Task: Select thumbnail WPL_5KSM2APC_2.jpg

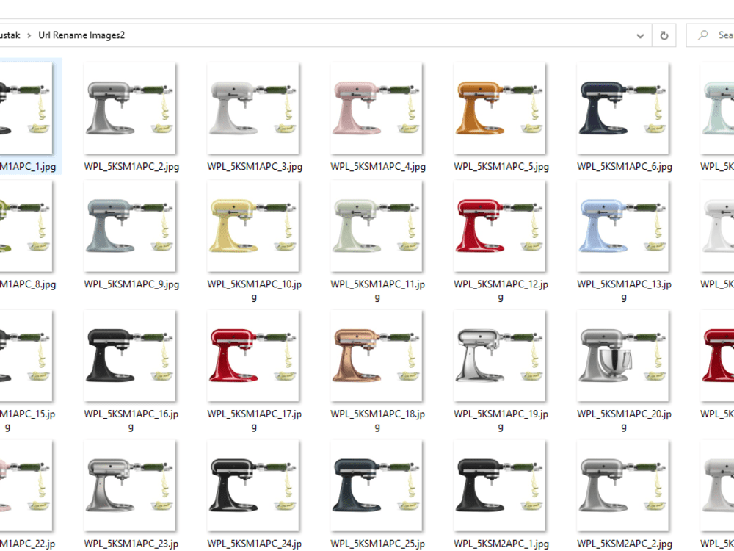Action: (x=622, y=486)
